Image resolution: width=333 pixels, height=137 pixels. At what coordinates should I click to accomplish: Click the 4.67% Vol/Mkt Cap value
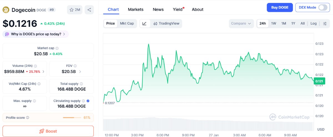click(25, 89)
